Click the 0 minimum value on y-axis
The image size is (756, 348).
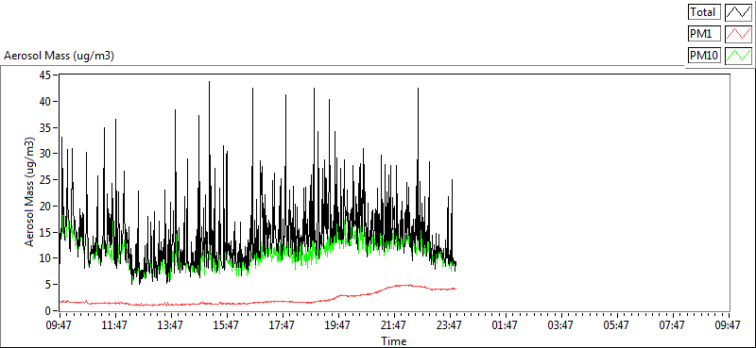point(48,311)
